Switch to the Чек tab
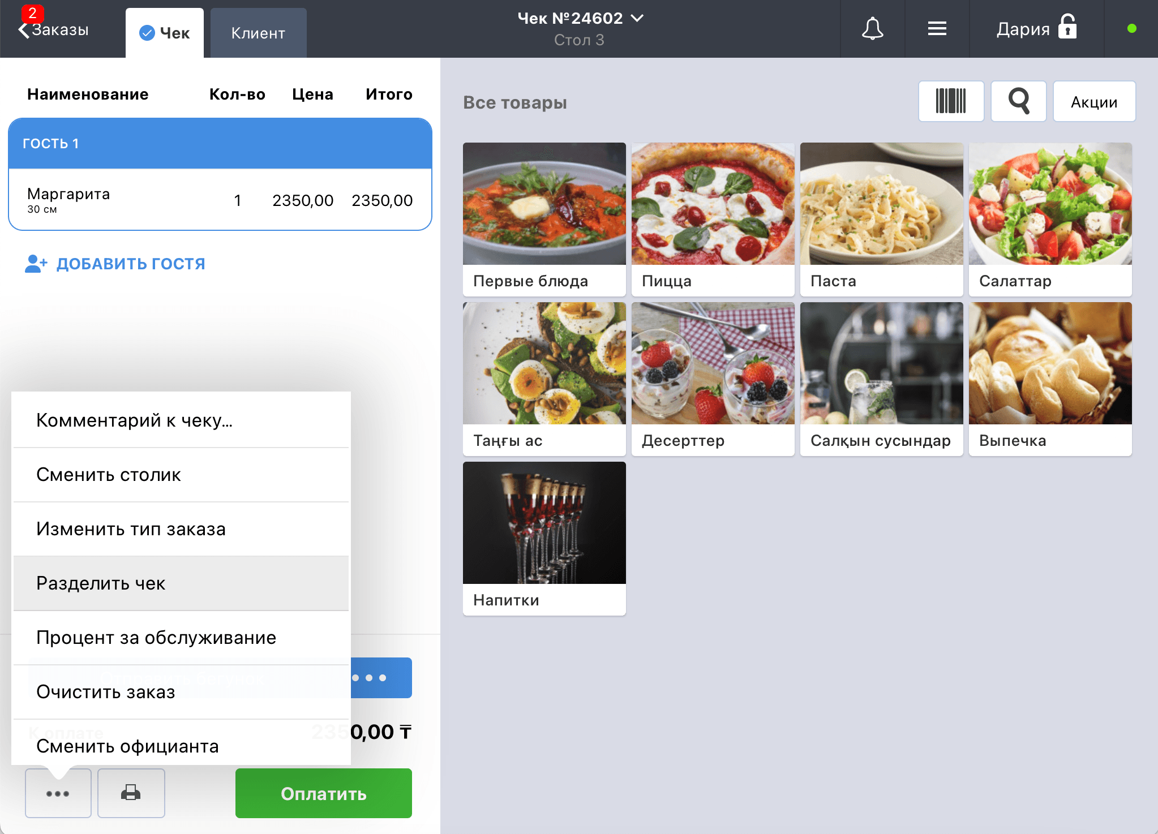1158x834 pixels. tap(165, 33)
